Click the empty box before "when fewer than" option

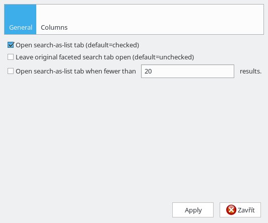[x=11, y=71]
